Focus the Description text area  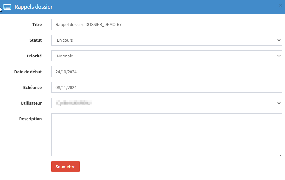(x=166, y=134)
